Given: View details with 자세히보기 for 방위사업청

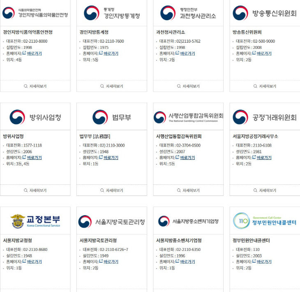Looking at the screenshot, I should point(35,191).
